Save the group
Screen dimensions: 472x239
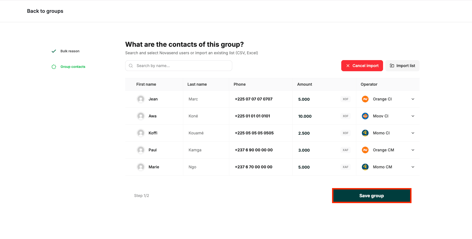pos(372,196)
